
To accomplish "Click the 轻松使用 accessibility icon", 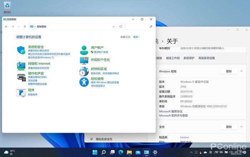I will click(x=84, y=82).
